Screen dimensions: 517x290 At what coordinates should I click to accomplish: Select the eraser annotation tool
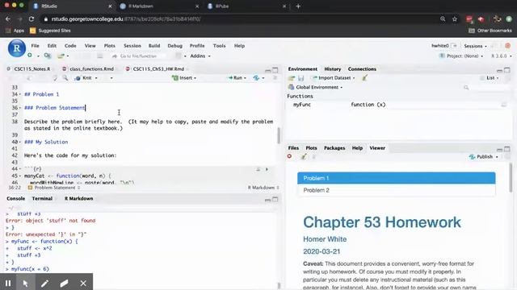[x=65, y=283]
